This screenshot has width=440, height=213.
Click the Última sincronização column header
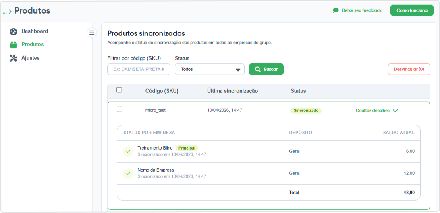coord(232,91)
